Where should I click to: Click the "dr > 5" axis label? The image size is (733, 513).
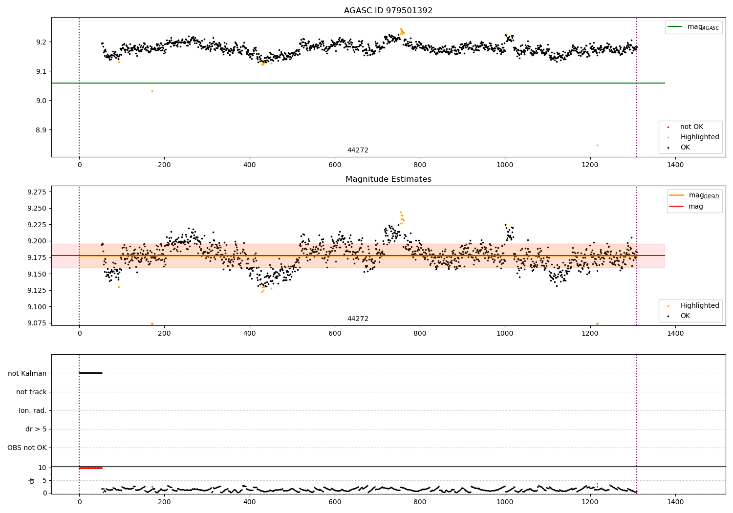click(36, 429)
